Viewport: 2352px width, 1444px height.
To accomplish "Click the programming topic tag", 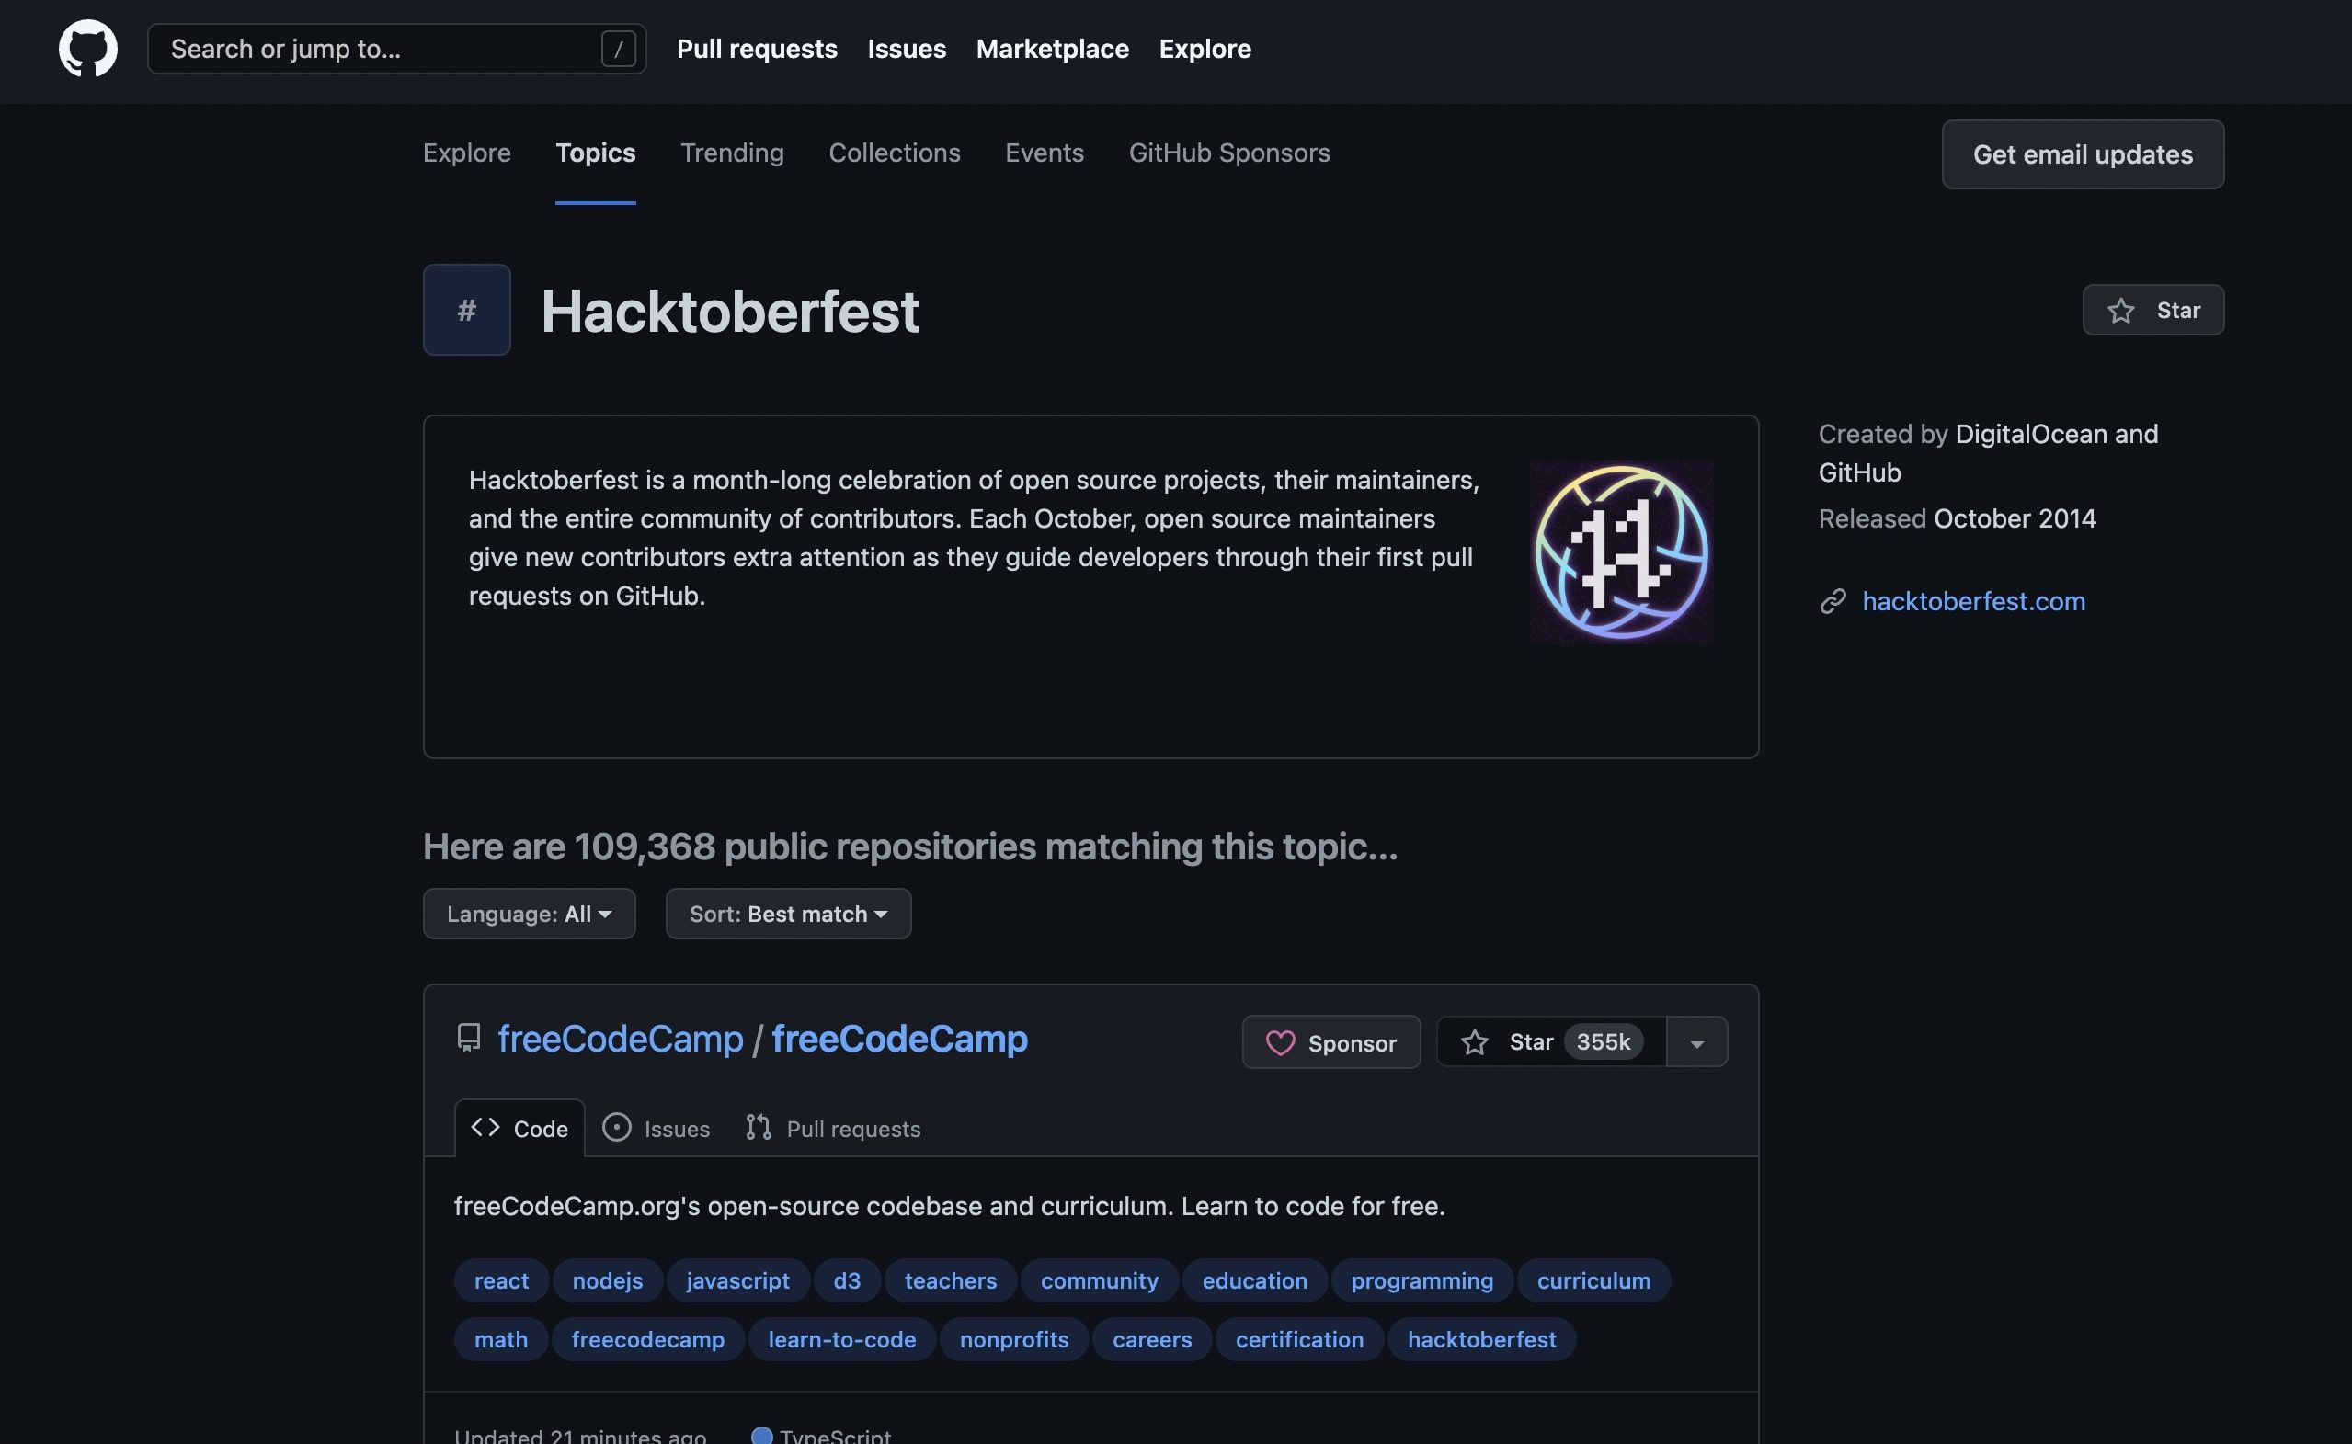I will click(x=1421, y=1280).
